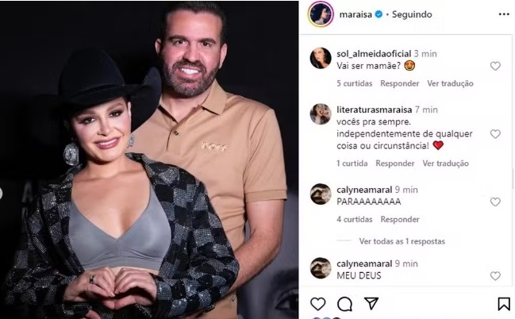Share the post via paper plane icon
This screenshot has height=319, width=515.
coord(371,304)
